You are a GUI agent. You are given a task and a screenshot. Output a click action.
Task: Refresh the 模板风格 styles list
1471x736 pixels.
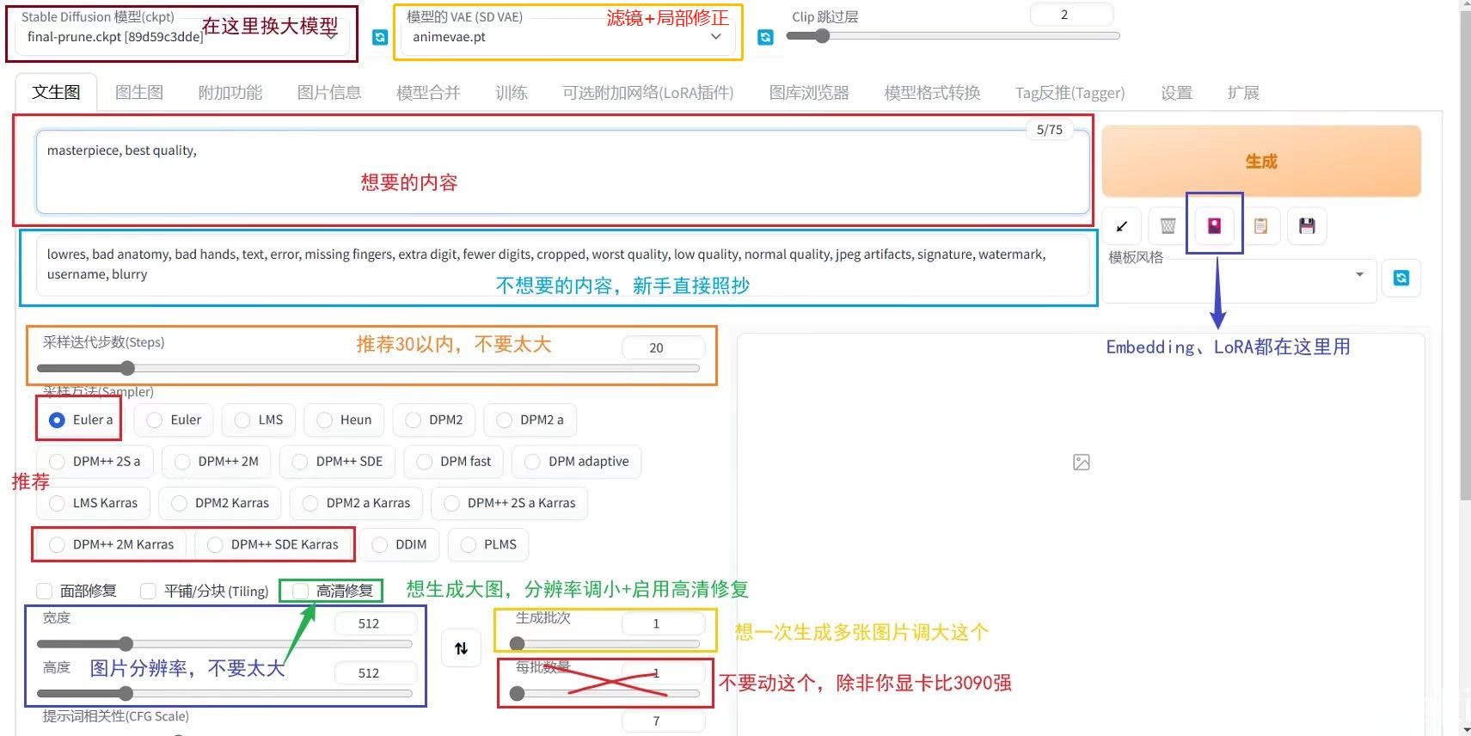1401,278
